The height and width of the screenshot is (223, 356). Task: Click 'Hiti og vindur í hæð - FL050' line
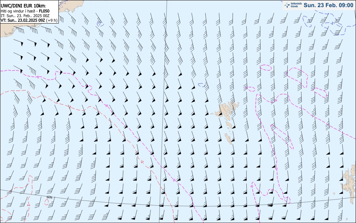(x=25, y=11)
